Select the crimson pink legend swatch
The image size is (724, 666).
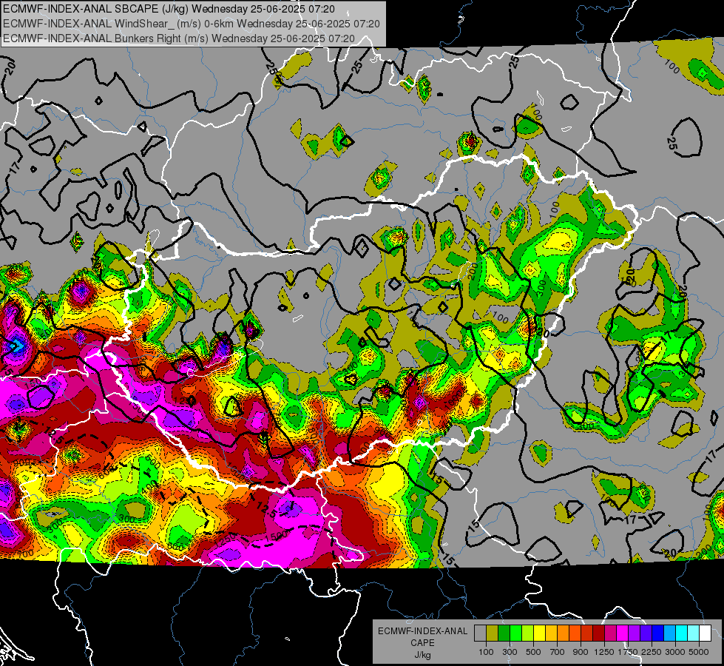click(x=611, y=633)
